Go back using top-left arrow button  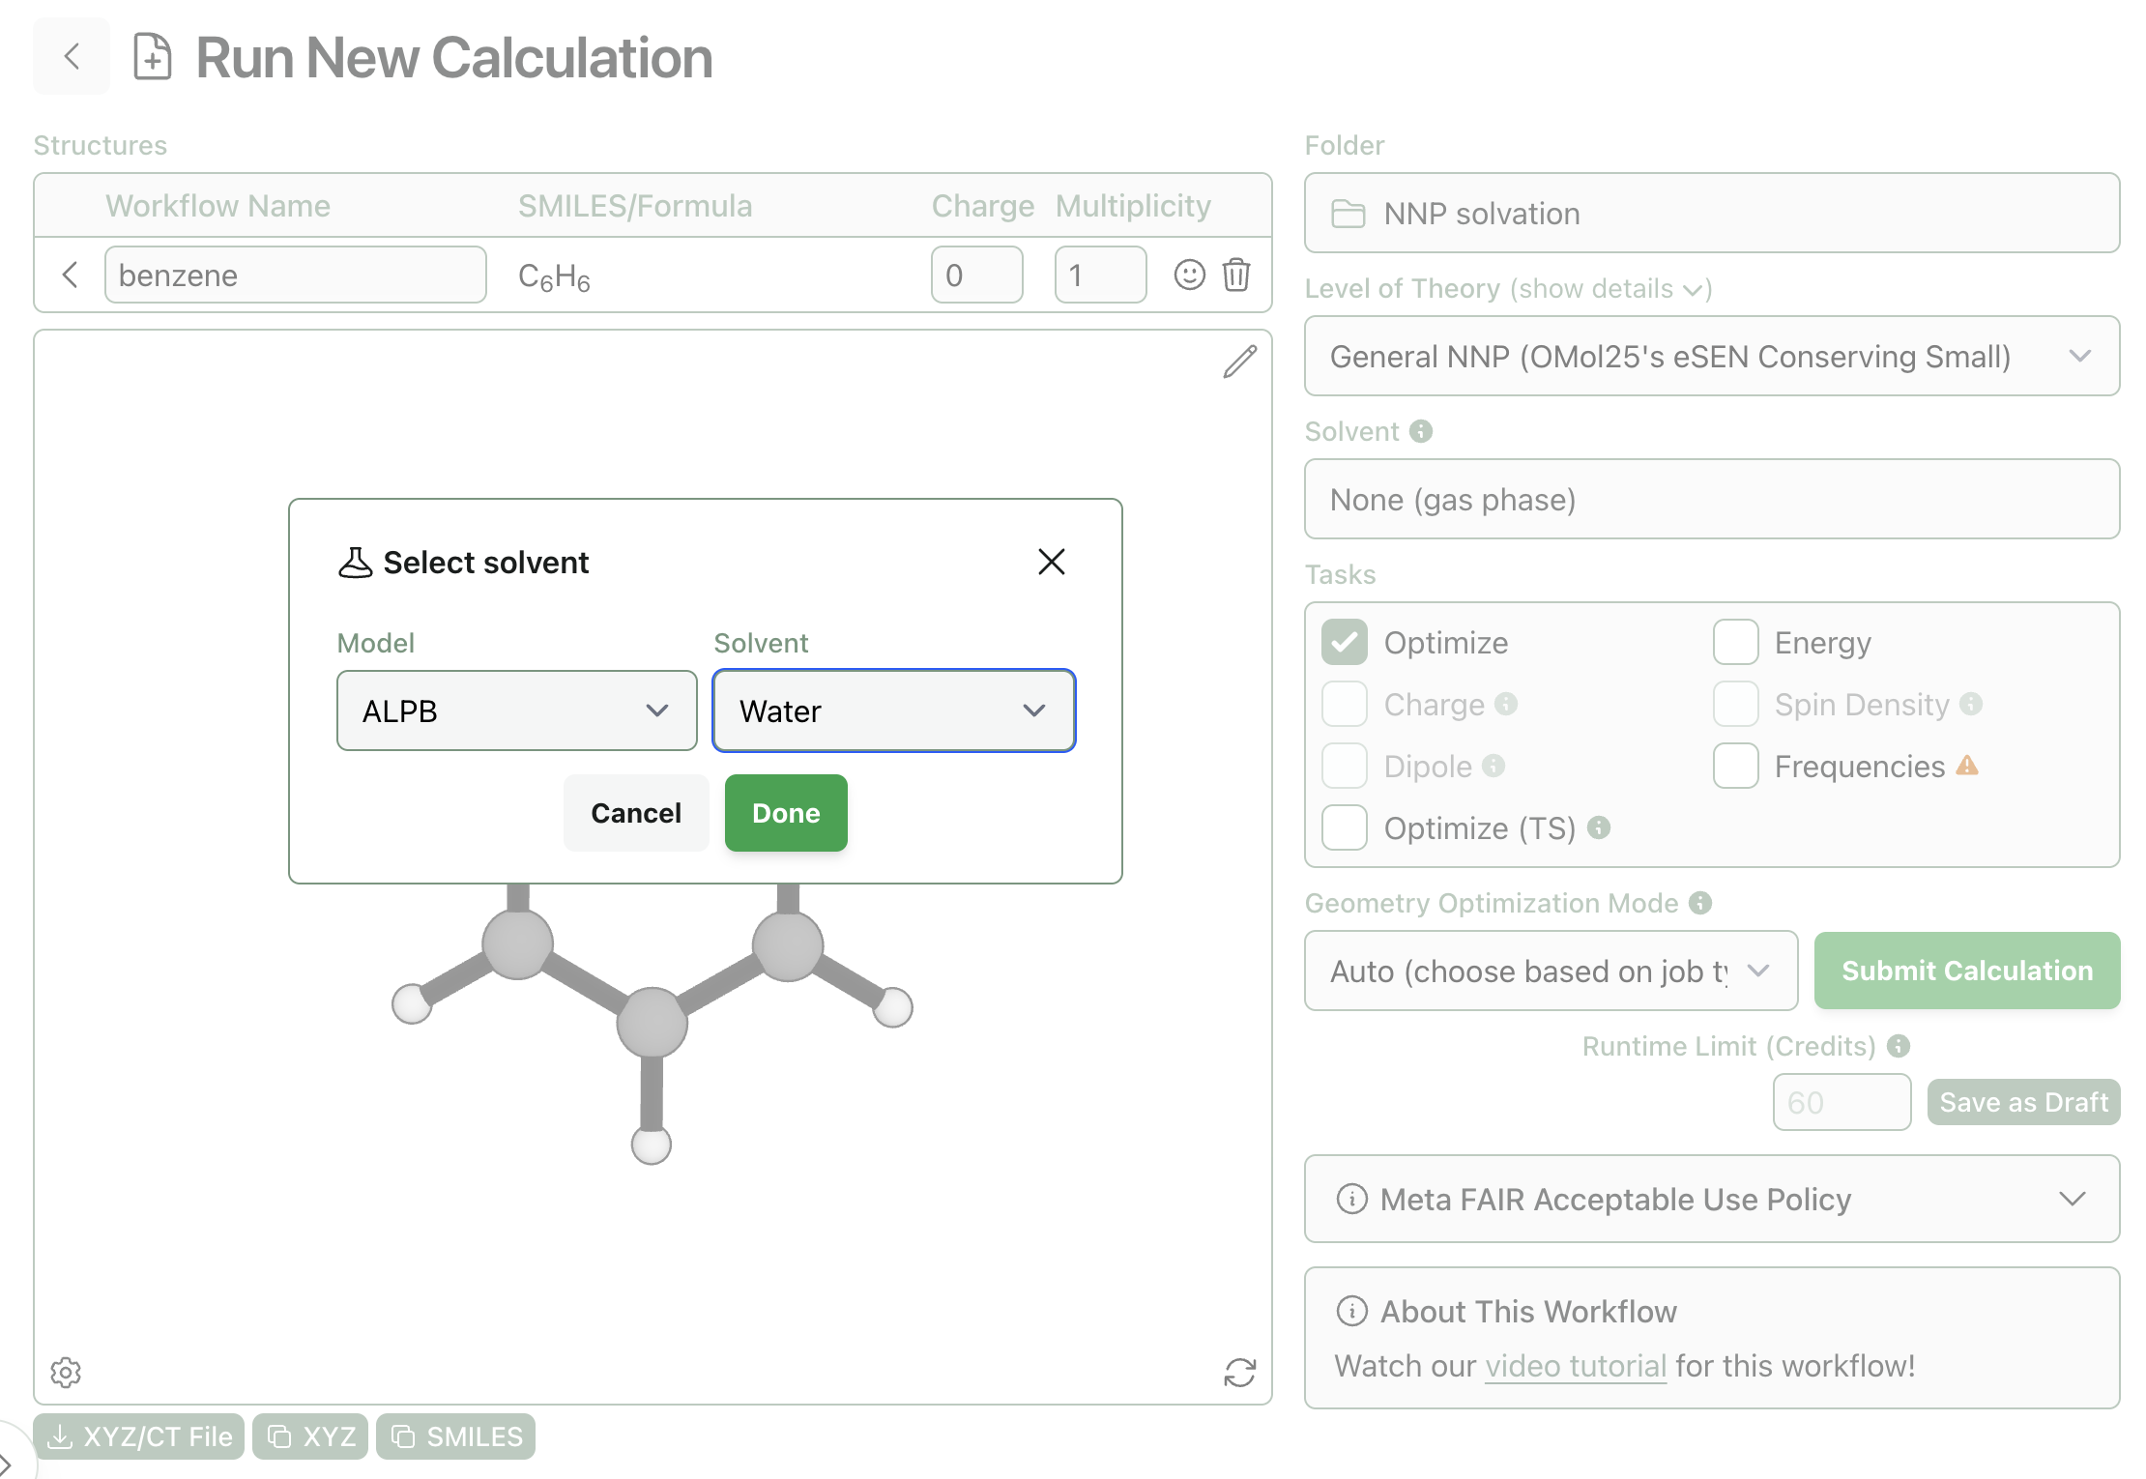click(72, 56)
